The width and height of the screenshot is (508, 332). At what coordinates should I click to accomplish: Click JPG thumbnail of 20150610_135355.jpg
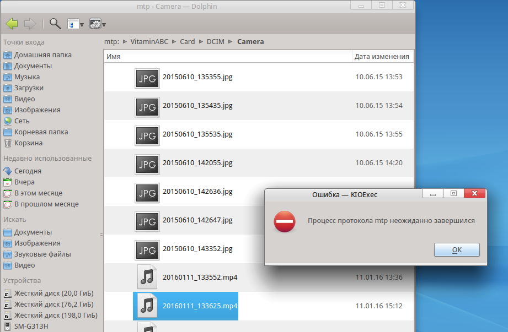tap(147, 78)
